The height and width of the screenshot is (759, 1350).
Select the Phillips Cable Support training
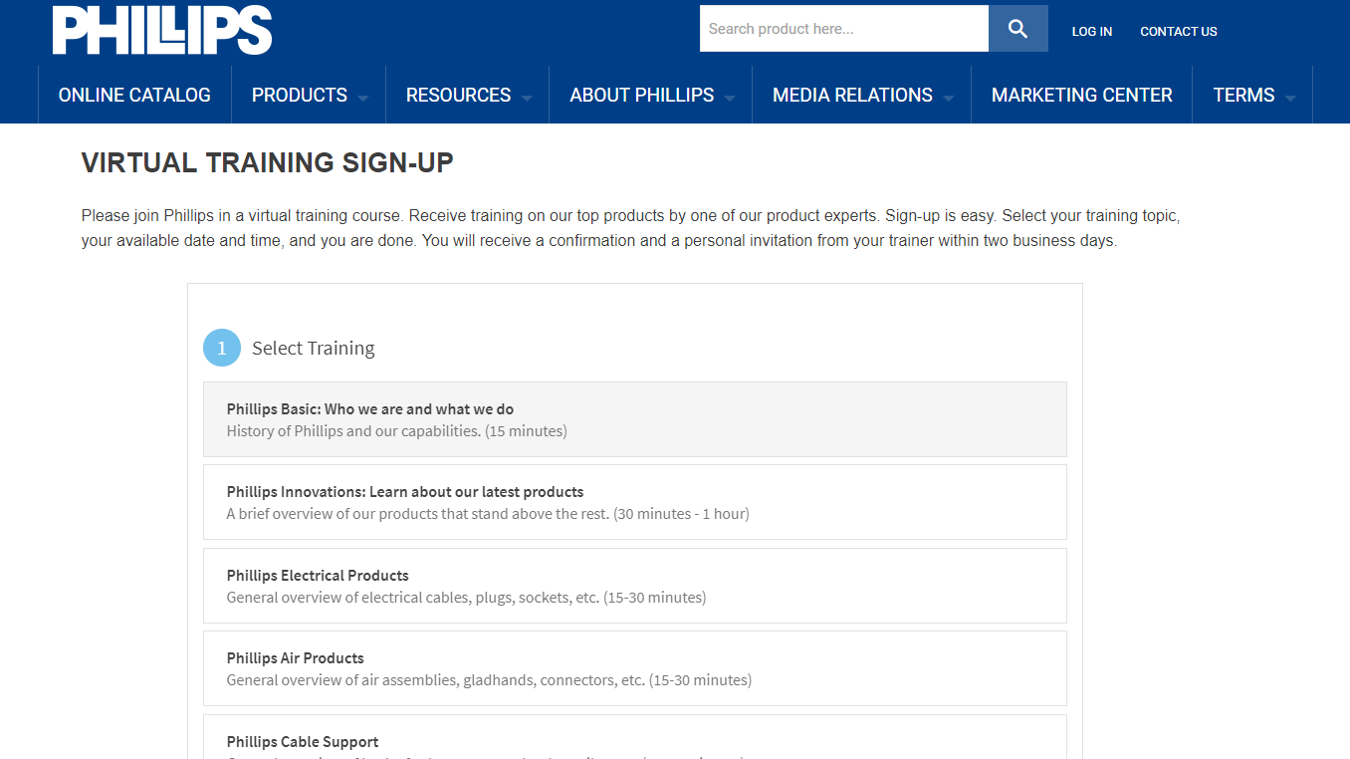[x=634, y=741]
